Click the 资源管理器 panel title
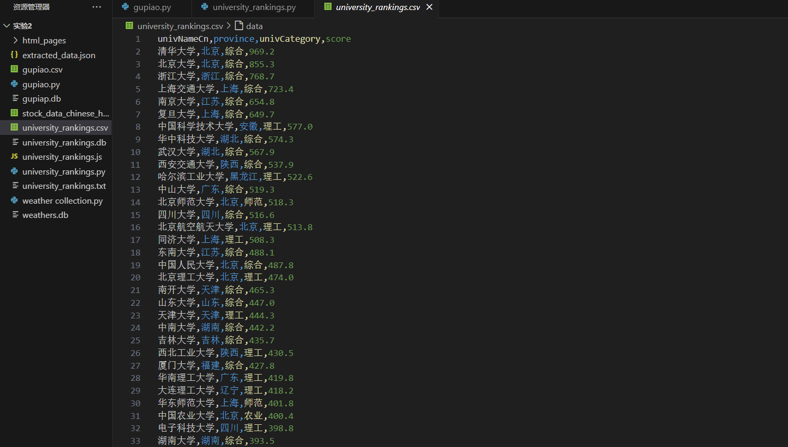Viewport: 788px width, 447px height. tap(31, 7)
